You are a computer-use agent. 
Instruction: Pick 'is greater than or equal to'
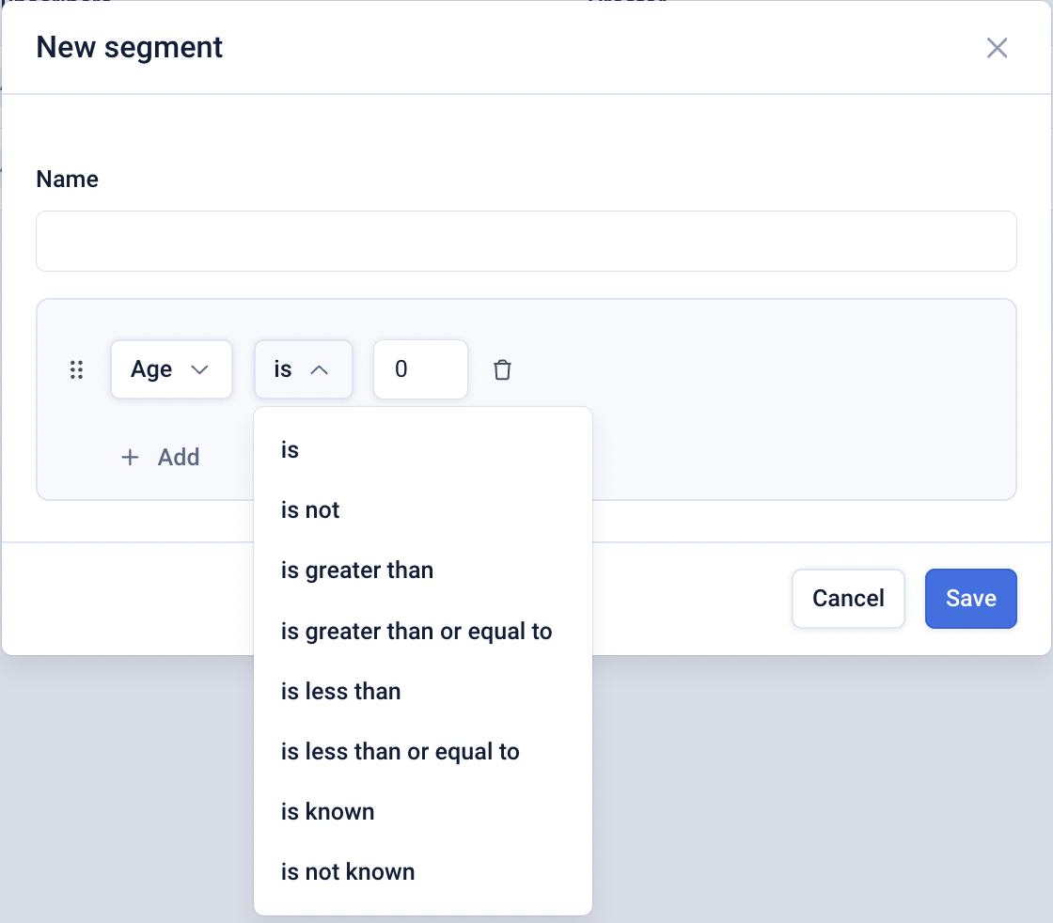pyautogui.click(x=416, y=631)
